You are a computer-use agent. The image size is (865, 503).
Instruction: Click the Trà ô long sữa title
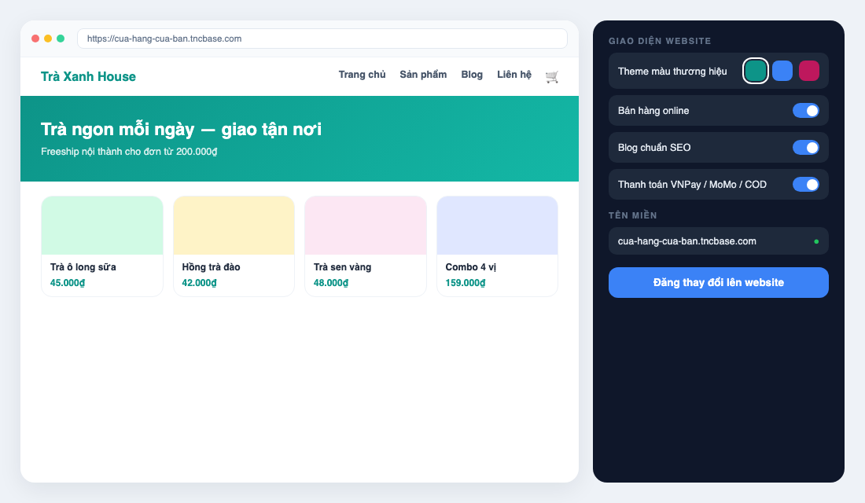point(83,267)
